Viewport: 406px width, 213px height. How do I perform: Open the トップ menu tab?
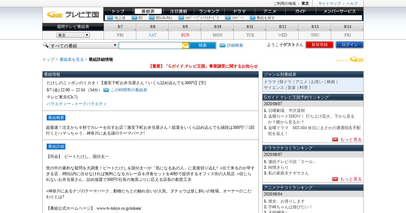pyautogui.click(x=118, y=11)
